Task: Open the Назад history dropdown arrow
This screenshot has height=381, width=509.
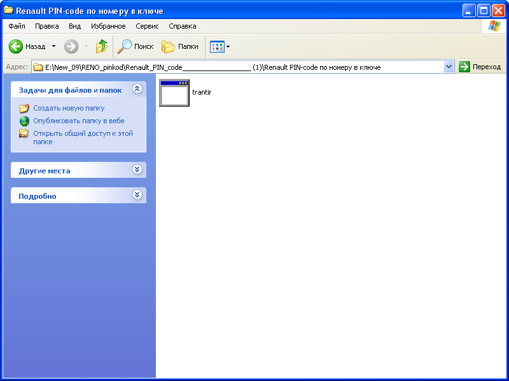Action: tap(54, 46)
